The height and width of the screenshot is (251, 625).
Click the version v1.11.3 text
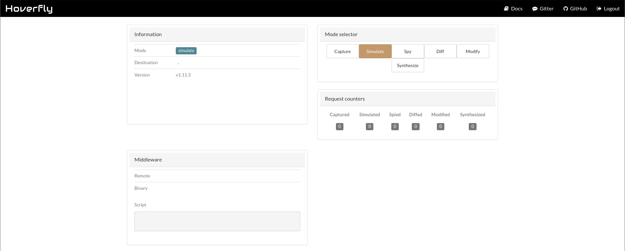pos(183,75)
